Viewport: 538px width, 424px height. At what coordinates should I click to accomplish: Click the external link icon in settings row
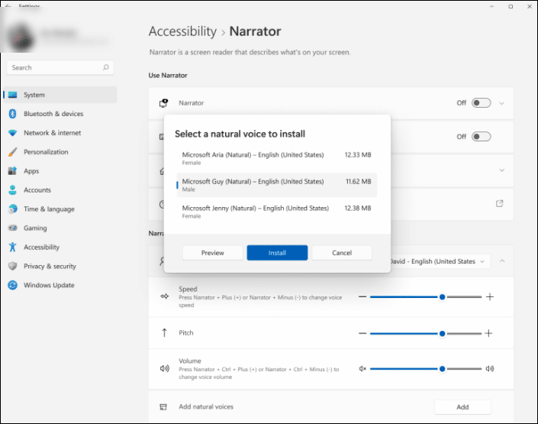500,203
